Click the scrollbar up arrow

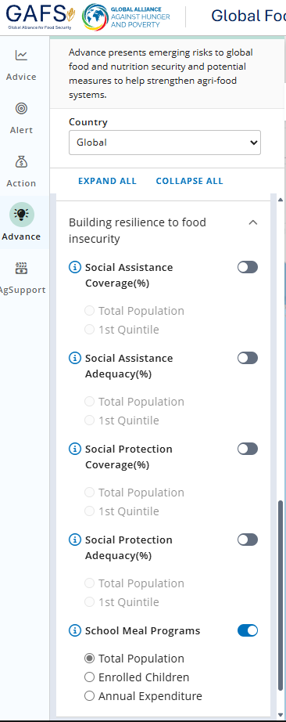(x=281, y=200)
